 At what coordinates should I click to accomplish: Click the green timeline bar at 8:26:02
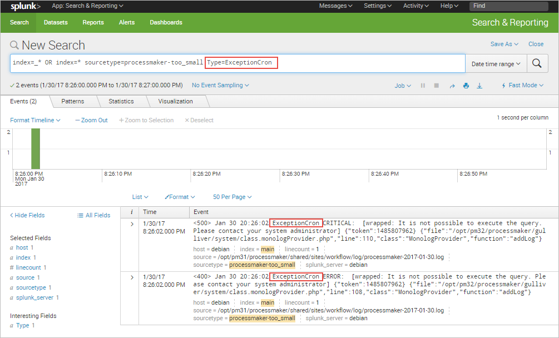click(x=36, y=148)
